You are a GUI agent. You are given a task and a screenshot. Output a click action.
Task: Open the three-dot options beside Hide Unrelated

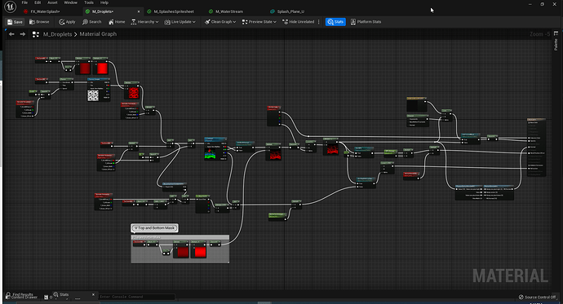[318, 22]
